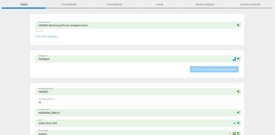Click the AI sparkle icon beside Termék kód
The width and height of the screenshot is (275, 135).
(239, 112)
